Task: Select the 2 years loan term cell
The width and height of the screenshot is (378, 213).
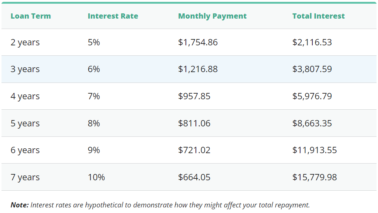Action: [25, 42]
